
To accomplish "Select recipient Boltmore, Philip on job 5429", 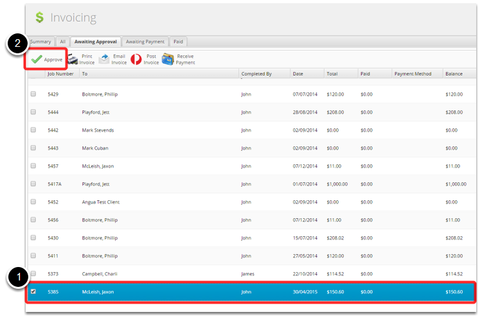I will [100, 94].
